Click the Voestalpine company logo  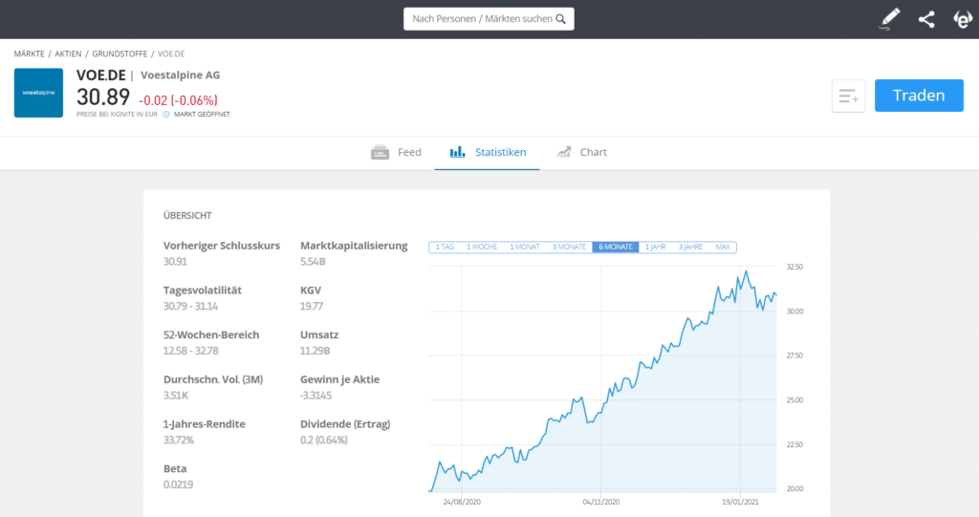[38, 93]
